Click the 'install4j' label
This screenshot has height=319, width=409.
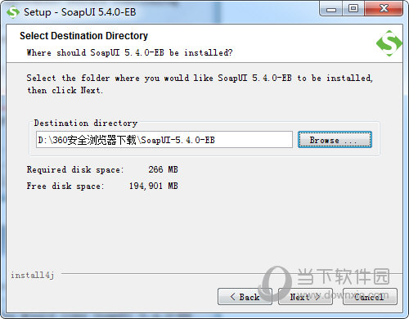tap(33, 275)
